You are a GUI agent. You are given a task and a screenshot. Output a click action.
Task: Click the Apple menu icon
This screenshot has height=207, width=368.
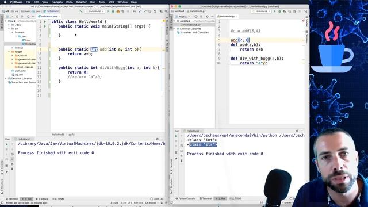click(5, 2)
